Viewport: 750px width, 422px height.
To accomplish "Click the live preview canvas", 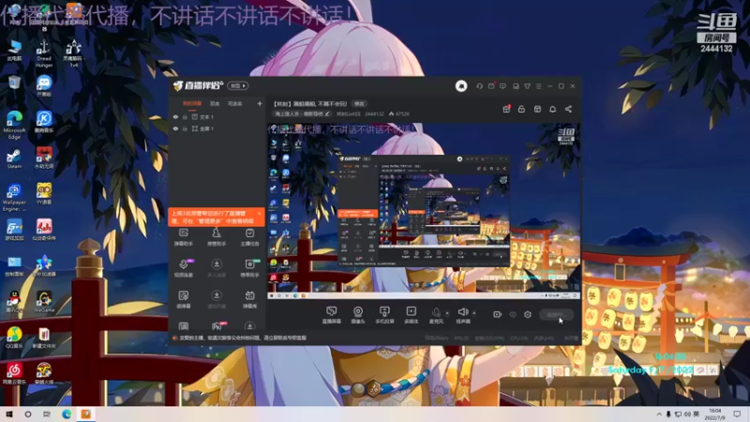I will pos(424,212).
